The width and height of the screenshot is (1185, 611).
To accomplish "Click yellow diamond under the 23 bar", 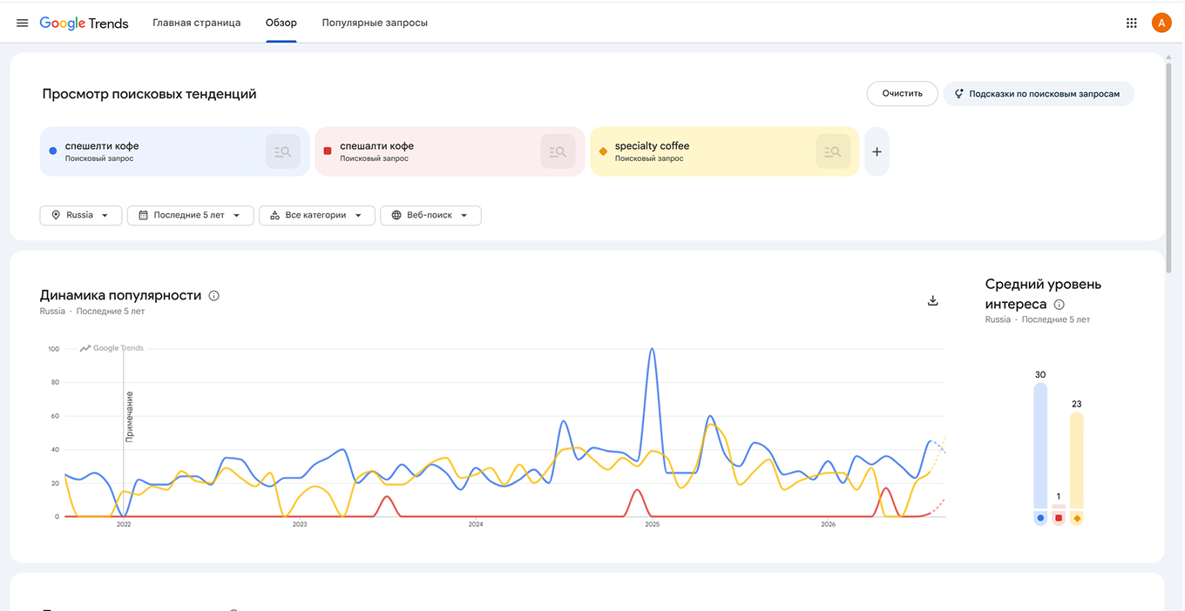I will 1077,519.
